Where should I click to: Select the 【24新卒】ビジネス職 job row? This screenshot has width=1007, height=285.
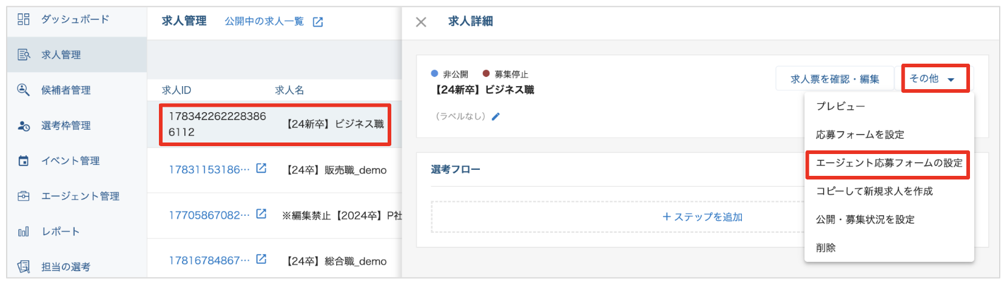275,124
